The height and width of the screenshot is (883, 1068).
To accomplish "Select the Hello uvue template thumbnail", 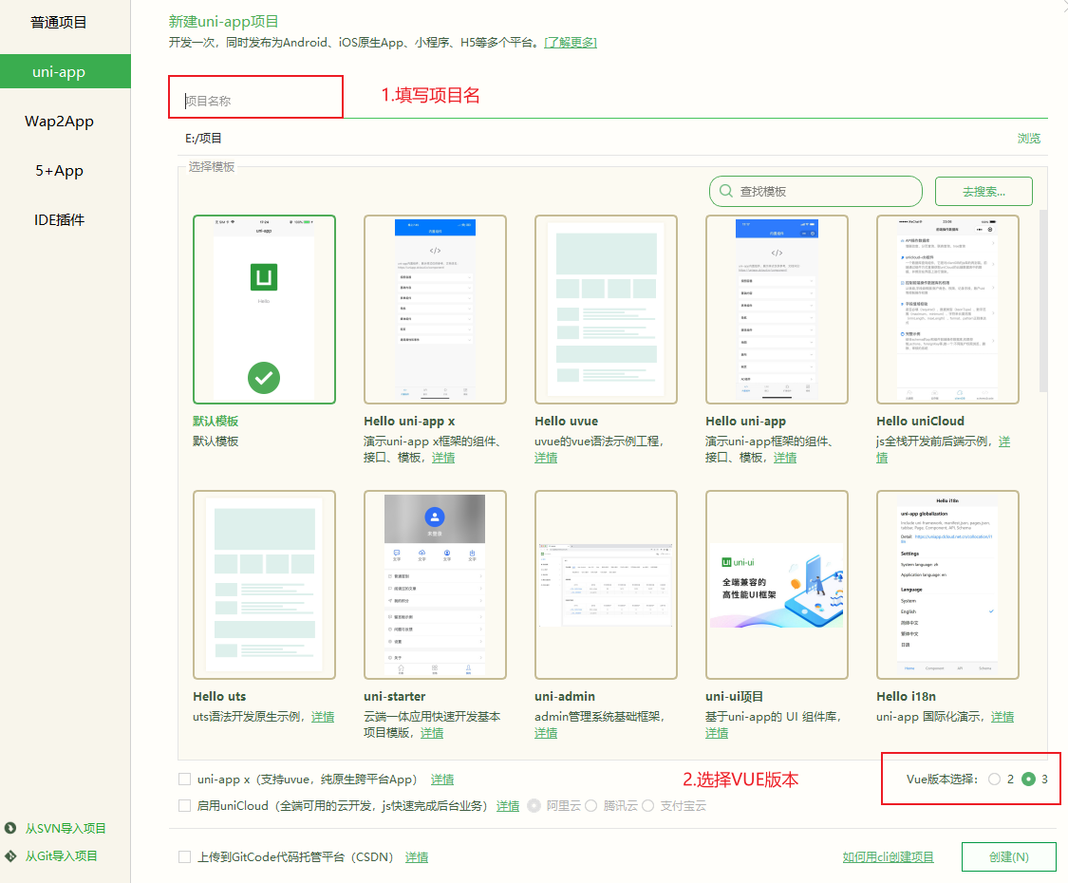I will pyautogui.click(x=606, y=307).
